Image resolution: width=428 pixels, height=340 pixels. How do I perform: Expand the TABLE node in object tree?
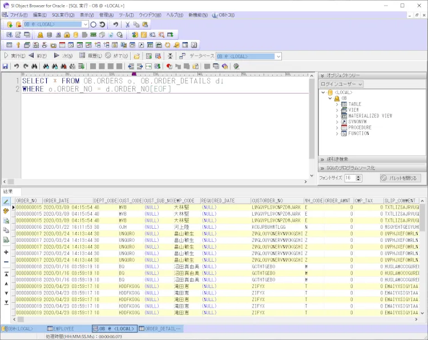pos(337,104)
